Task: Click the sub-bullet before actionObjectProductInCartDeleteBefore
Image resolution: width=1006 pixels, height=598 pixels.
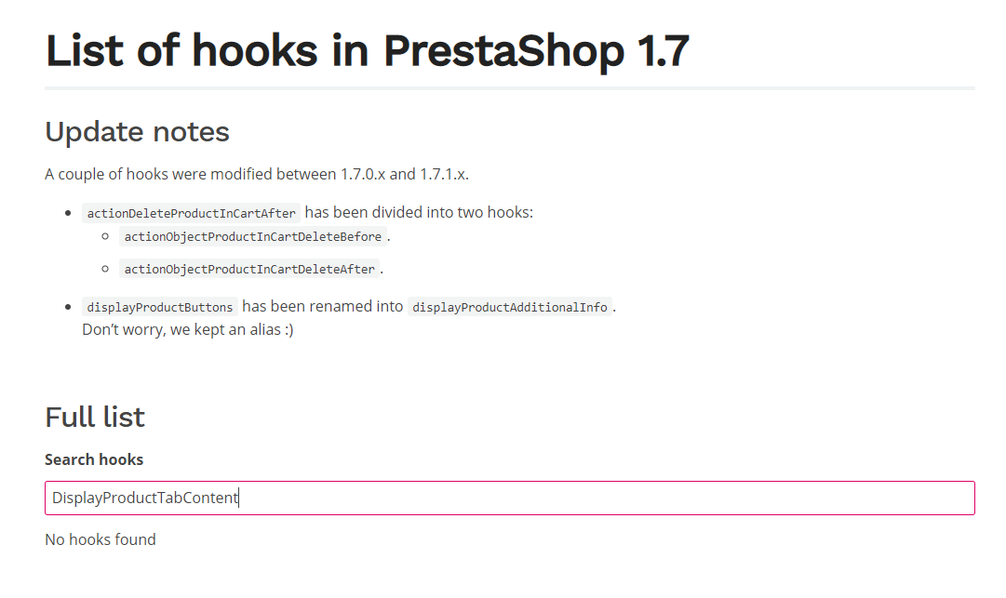Action: (x=106, y=236)
